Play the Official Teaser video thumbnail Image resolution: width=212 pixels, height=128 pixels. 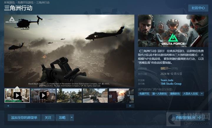17,95
